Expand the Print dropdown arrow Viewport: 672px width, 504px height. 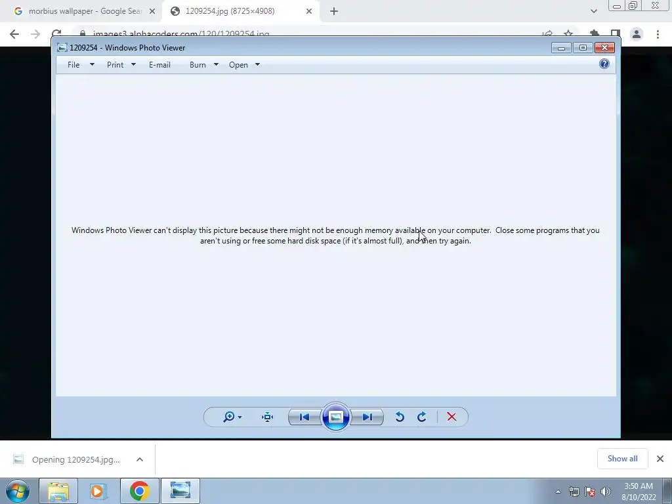(x=133, y=65)
